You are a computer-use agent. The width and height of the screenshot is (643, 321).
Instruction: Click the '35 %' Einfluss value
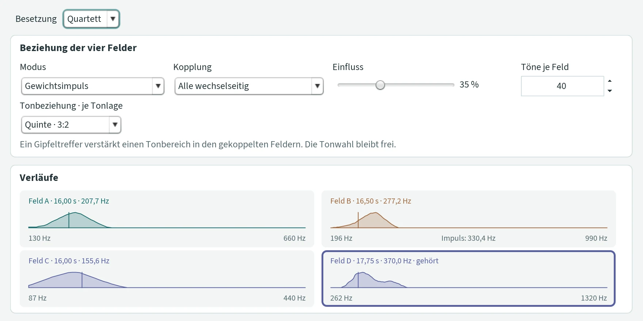[x=469, y=85]
